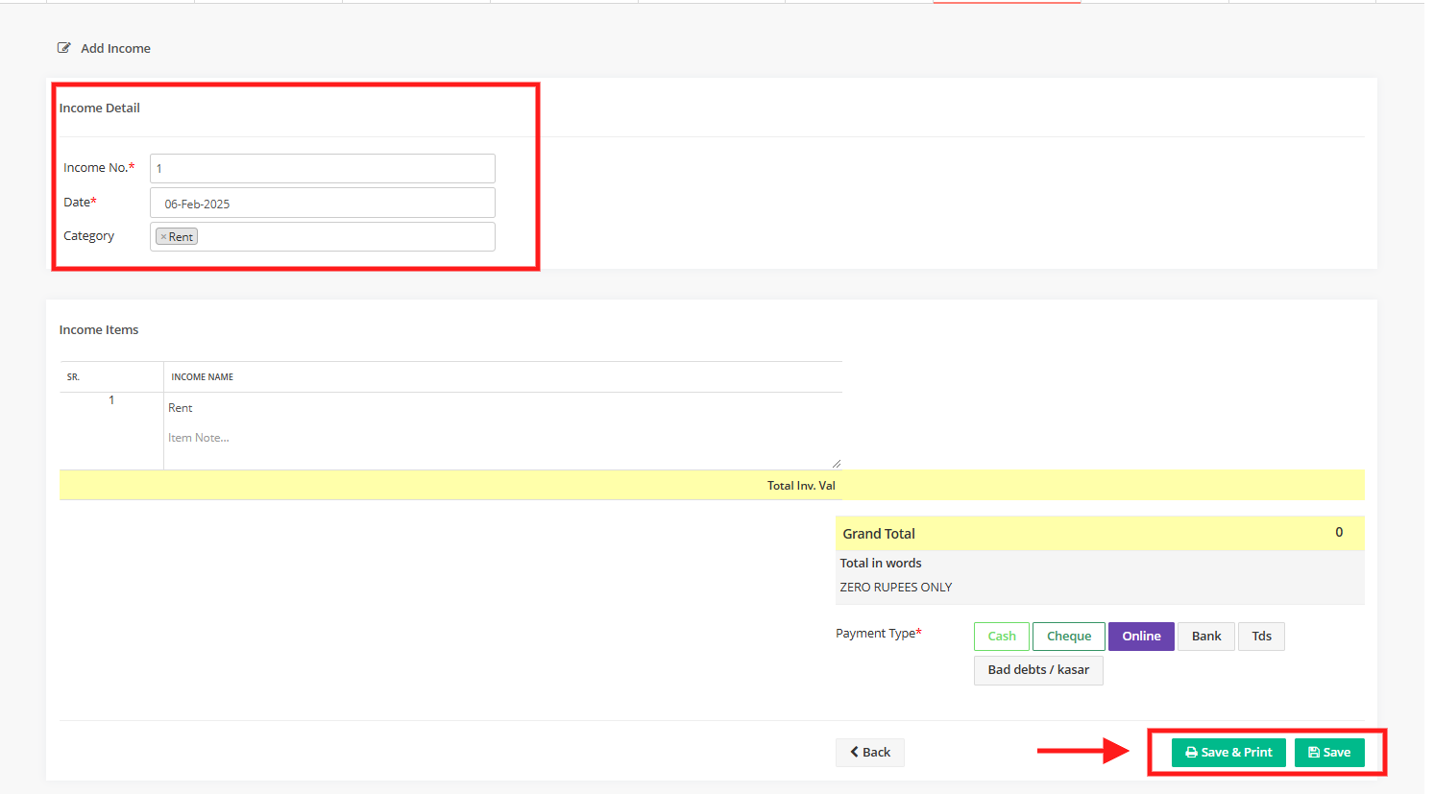Viewport: 1434px width, 794px height.
Task: Remove the Rent tag from Category
Action: click(163, 237)
